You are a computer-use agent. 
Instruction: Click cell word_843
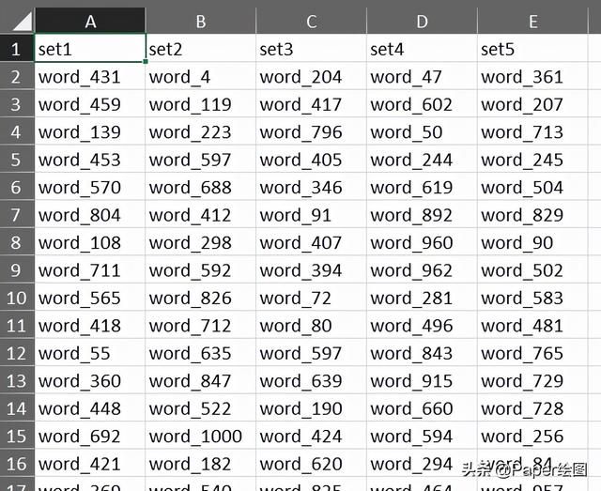click(x=422, y=352)
